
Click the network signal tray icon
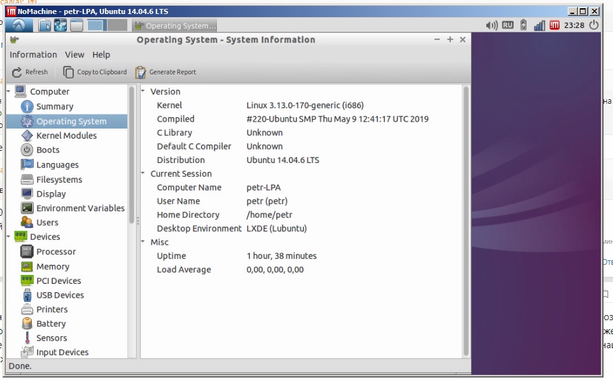tap(540, 25)
